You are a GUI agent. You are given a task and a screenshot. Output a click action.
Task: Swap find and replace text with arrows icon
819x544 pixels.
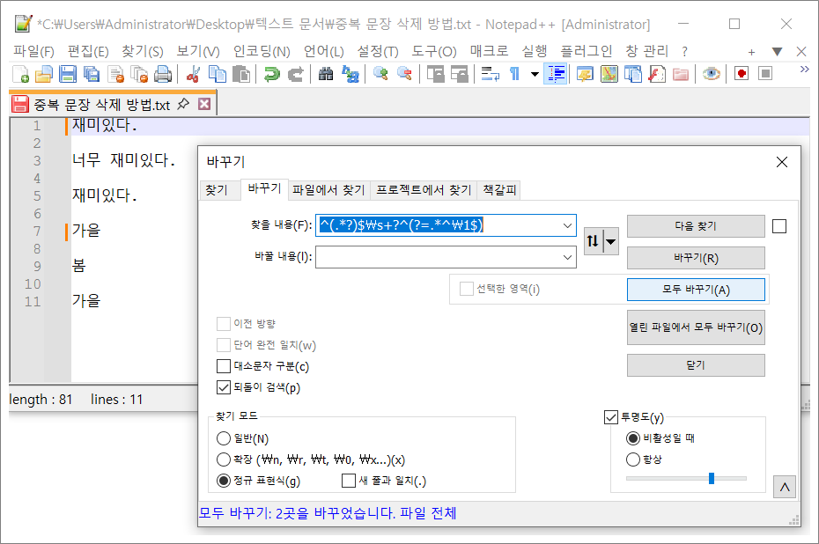click(593, 241)
